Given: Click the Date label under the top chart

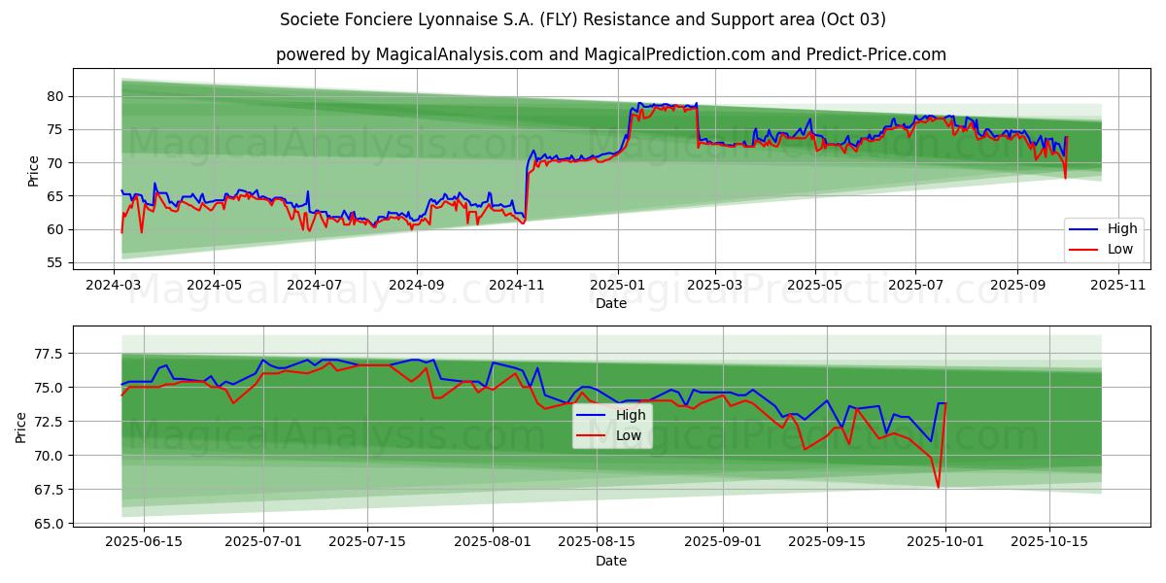Looking at the screenshot, I should (610, 304).
